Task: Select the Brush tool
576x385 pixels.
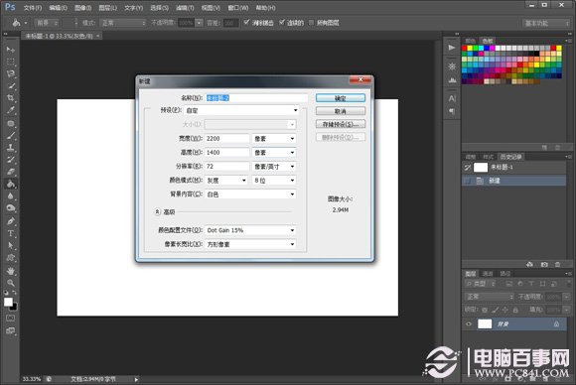Action: [11, 135]
